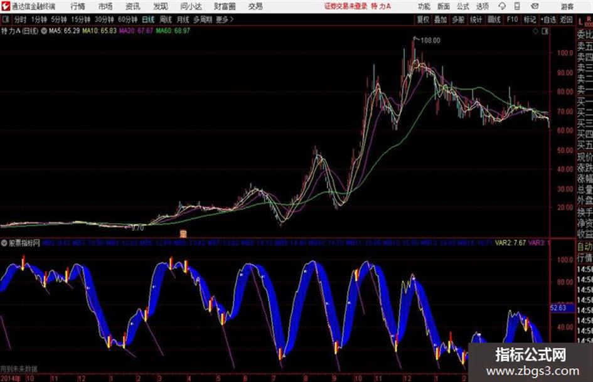Open the 市场 menu
Screen dimensions: 593x382
[x=105, y=6]
